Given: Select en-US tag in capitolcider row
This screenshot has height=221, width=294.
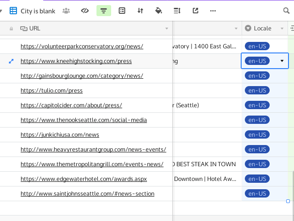Looking at the screenshot, I should [257, 105].
